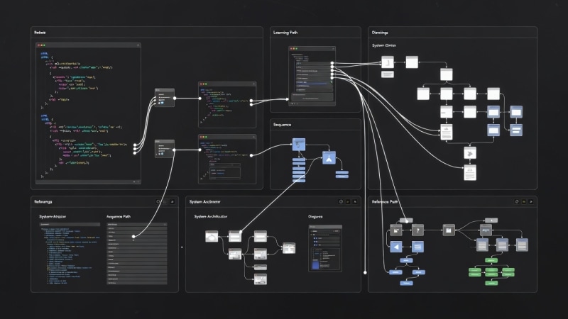Viewport: 568px width, 319px height.
Task: Click the blue triangle node in Sequence panel
Action: coord(328,158)
